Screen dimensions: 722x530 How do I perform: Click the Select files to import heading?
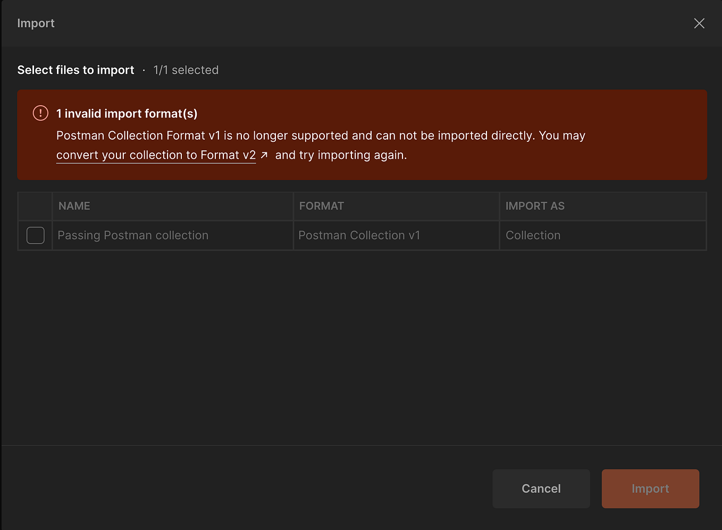coord(75,70)
